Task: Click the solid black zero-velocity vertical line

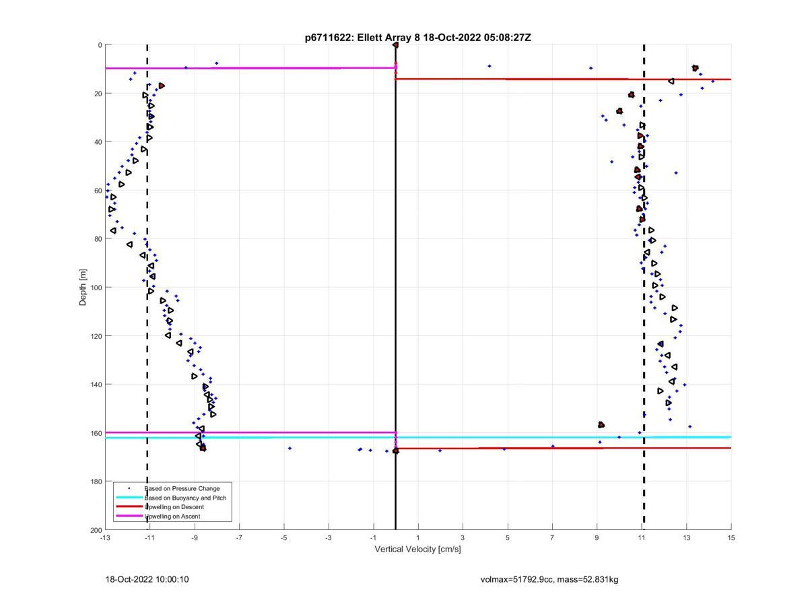Action: (395, 287)
